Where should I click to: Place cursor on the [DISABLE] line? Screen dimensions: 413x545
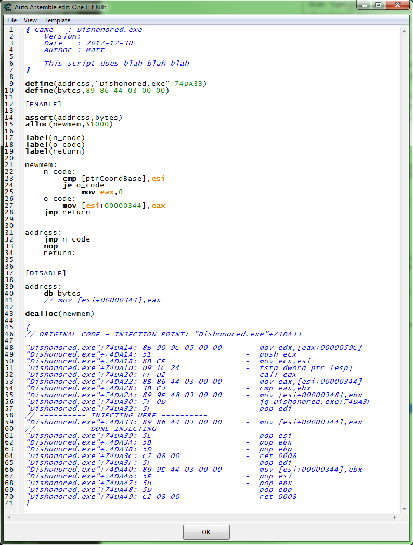pyautogui.click(x=45, y=273)
